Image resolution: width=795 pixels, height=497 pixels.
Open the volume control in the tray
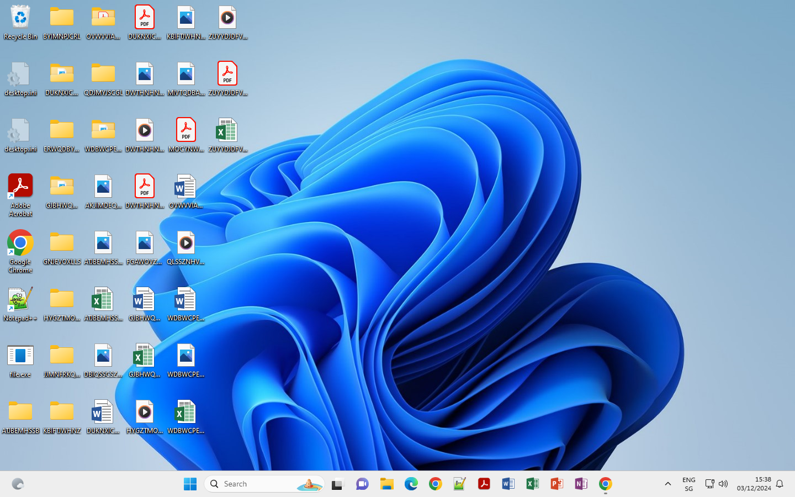[x=723, y=484]
